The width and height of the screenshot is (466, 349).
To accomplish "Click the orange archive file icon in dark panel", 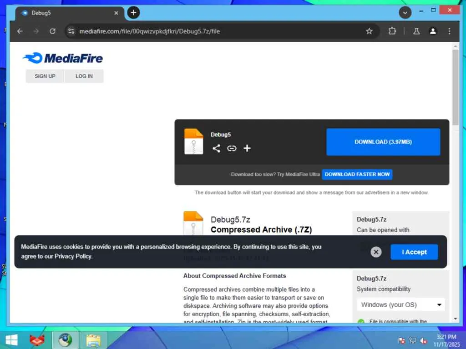I will [193, 142].
